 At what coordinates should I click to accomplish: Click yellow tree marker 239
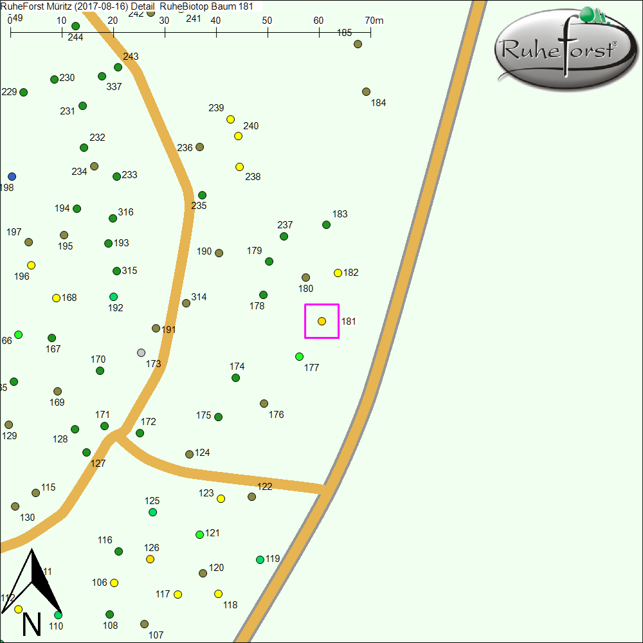tap(230, 119)
